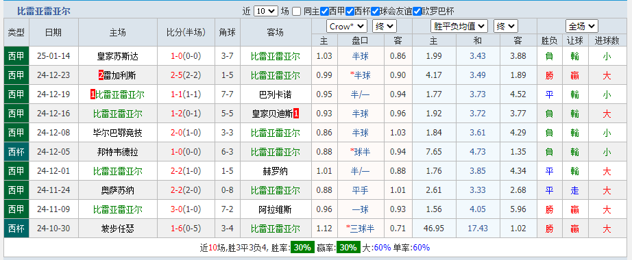Uncheck the 球会友谊 filter checkbox
The image size is (632, 260).
click(375, 11)
